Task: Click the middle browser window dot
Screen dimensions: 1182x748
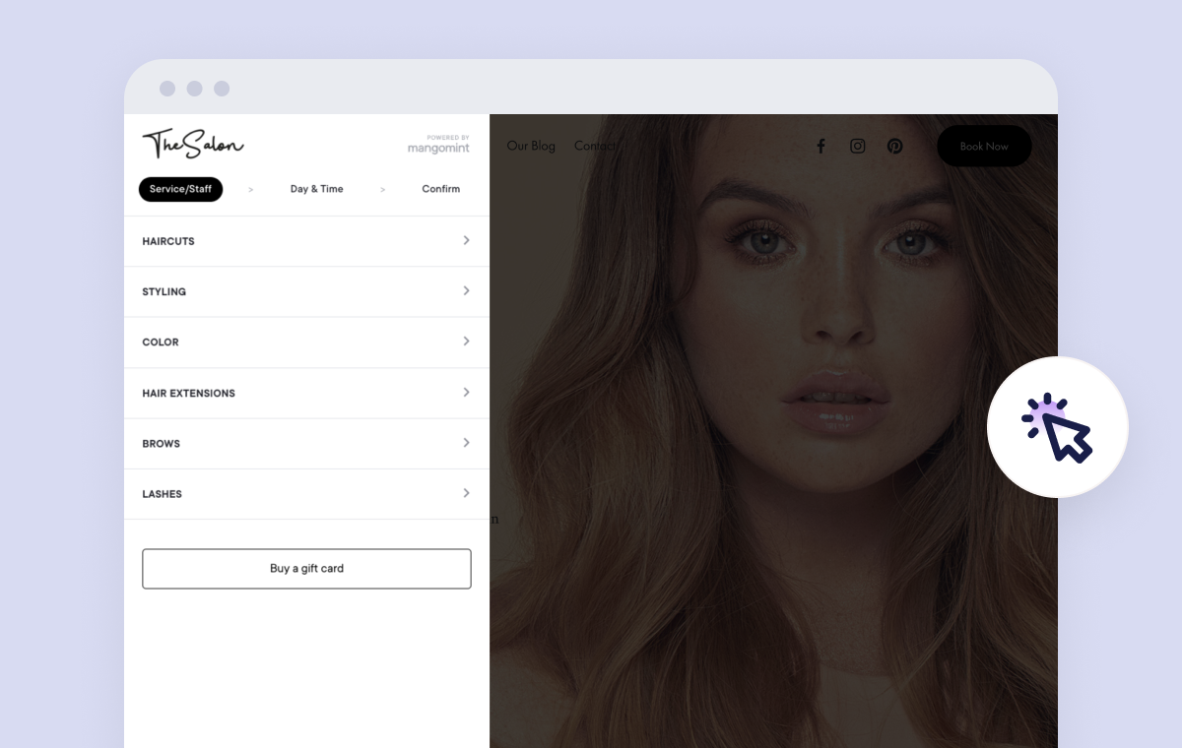Action: point(195,89)
